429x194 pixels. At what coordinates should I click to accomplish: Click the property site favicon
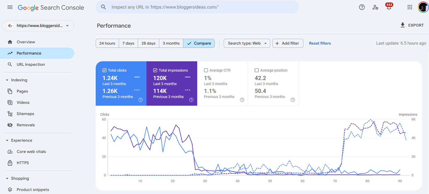click(10, 26)
